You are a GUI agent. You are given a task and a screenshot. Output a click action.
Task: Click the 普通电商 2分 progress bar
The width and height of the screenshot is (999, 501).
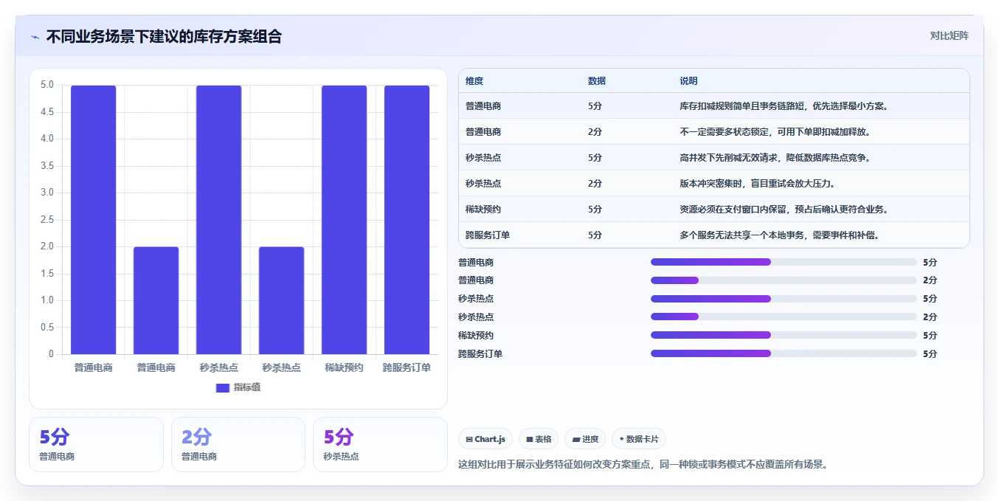click(x=784, y=280)
